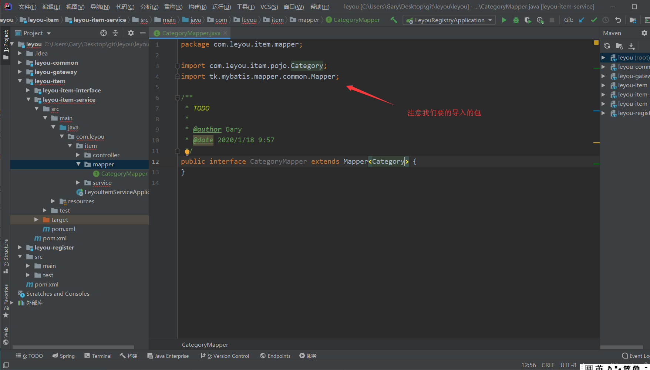Open the 构建(B) menu
Viewport: 650px width, 370px height.
click(198, 7)
